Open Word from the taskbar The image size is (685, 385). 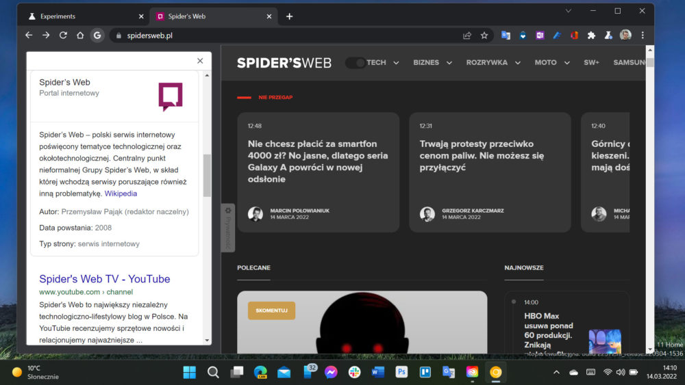378,373
